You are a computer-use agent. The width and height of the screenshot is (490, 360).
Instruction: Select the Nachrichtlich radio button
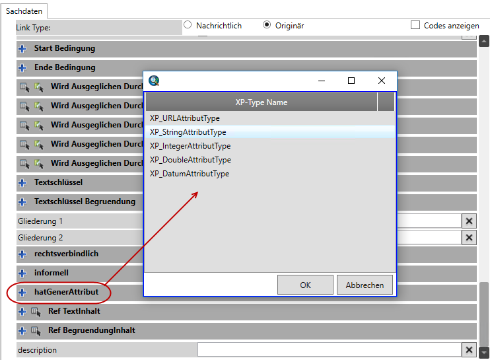tap(188, 25)
